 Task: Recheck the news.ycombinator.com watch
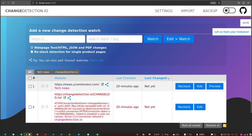tap(184, 86)
